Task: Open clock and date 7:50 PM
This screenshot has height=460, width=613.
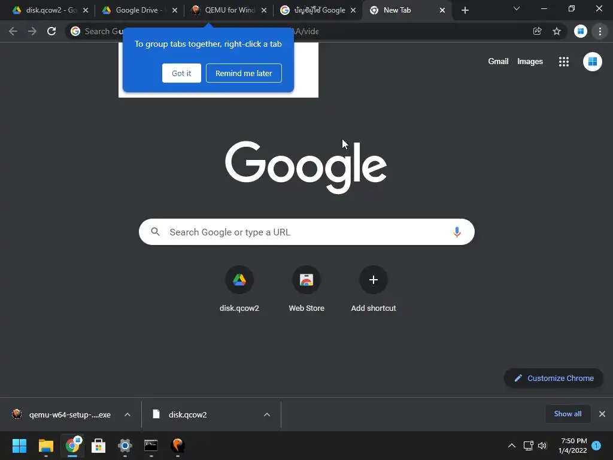Action: point(573,446)
